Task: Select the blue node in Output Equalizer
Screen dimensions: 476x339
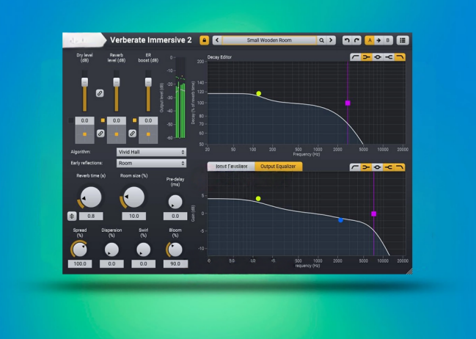Action: [x=340, y=220]
